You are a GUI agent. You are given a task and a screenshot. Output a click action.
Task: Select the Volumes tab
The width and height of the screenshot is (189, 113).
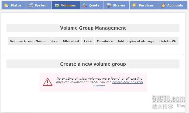point(66,5)
